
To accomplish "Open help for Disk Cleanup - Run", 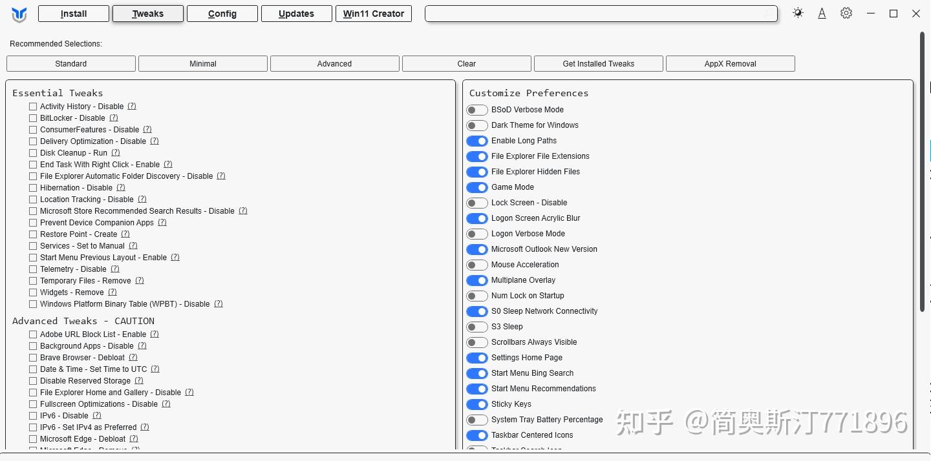I will 116,153.
